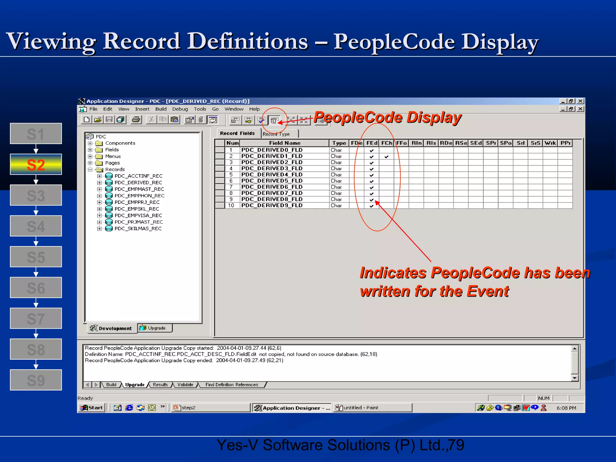Open the Insert menu

(142, 109)
